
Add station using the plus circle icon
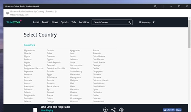point(105,110)
